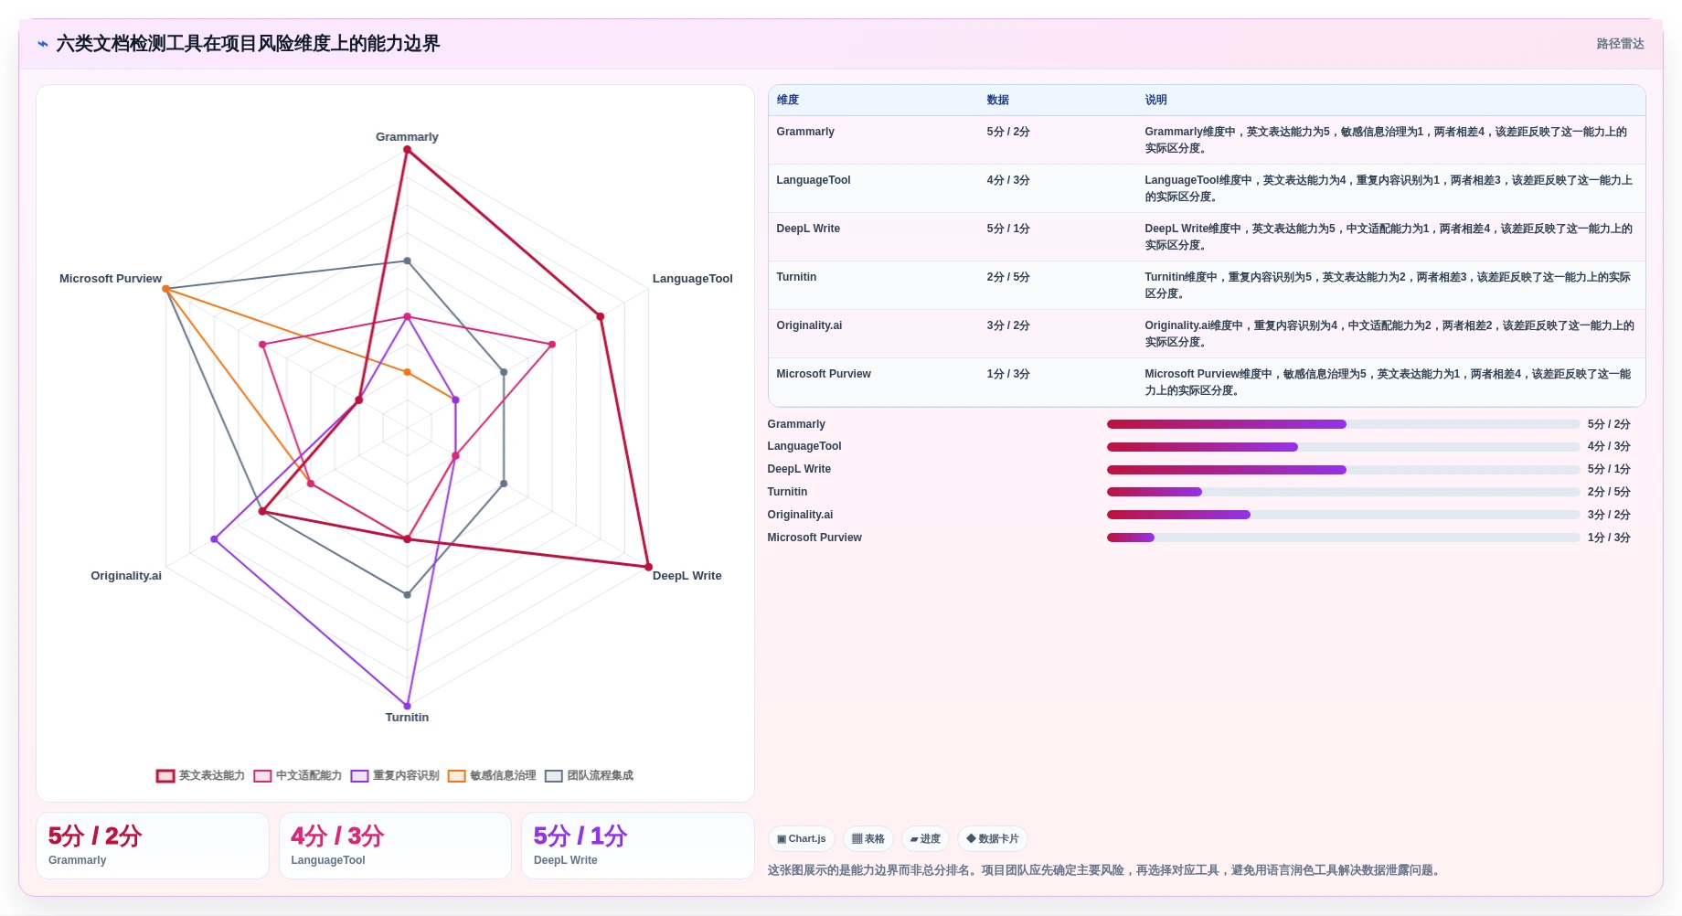Image resolution: width=1682 pixels, height=916 pixels.
Task: Click the Turnitin axis label on radar
Action: pyautogui.click(x=407, y=718)
